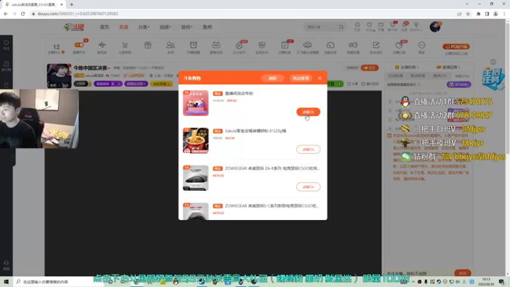
Task: Open the camera 开播 icon in header
Action: click(x=381, y=26)
